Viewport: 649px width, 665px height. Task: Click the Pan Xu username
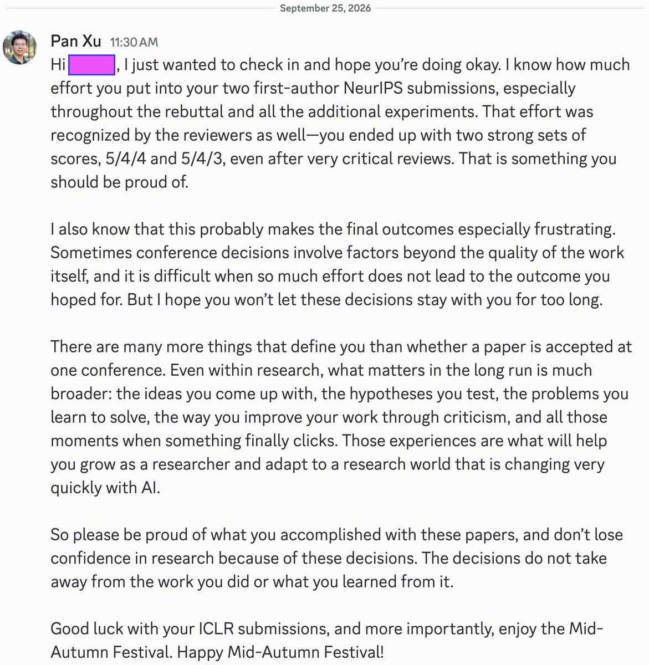(75, 42)
